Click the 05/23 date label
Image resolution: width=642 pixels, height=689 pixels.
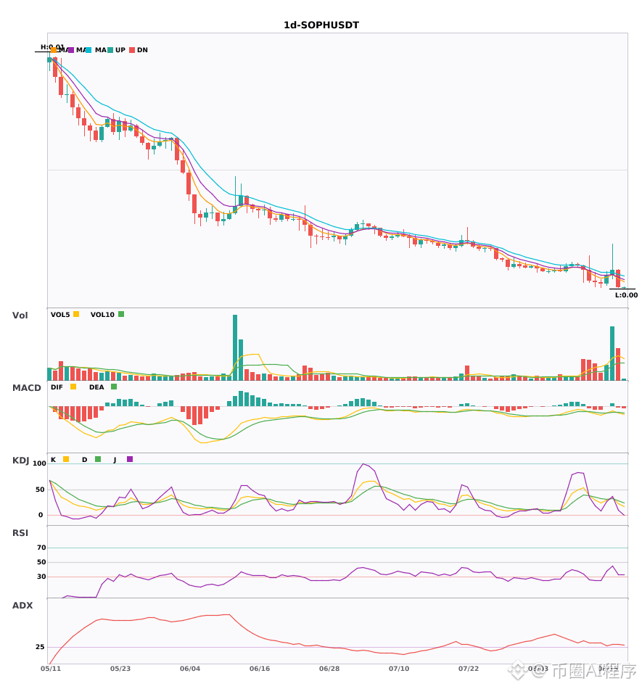[120, 669]
